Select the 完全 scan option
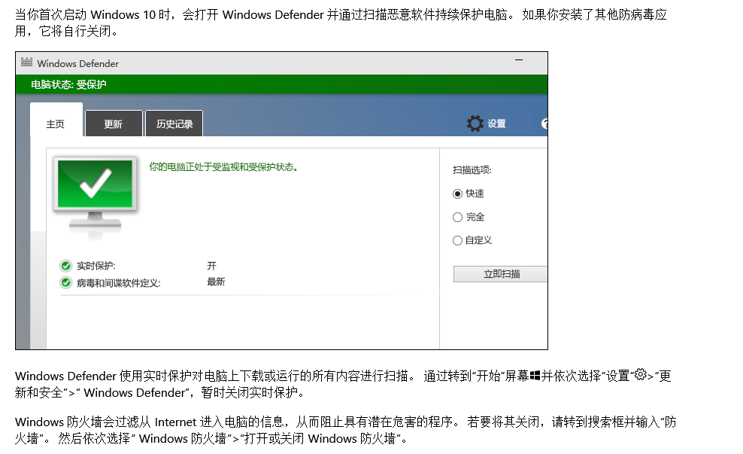Viewport: 743px width, 454px height. click(x=457, y=218)
